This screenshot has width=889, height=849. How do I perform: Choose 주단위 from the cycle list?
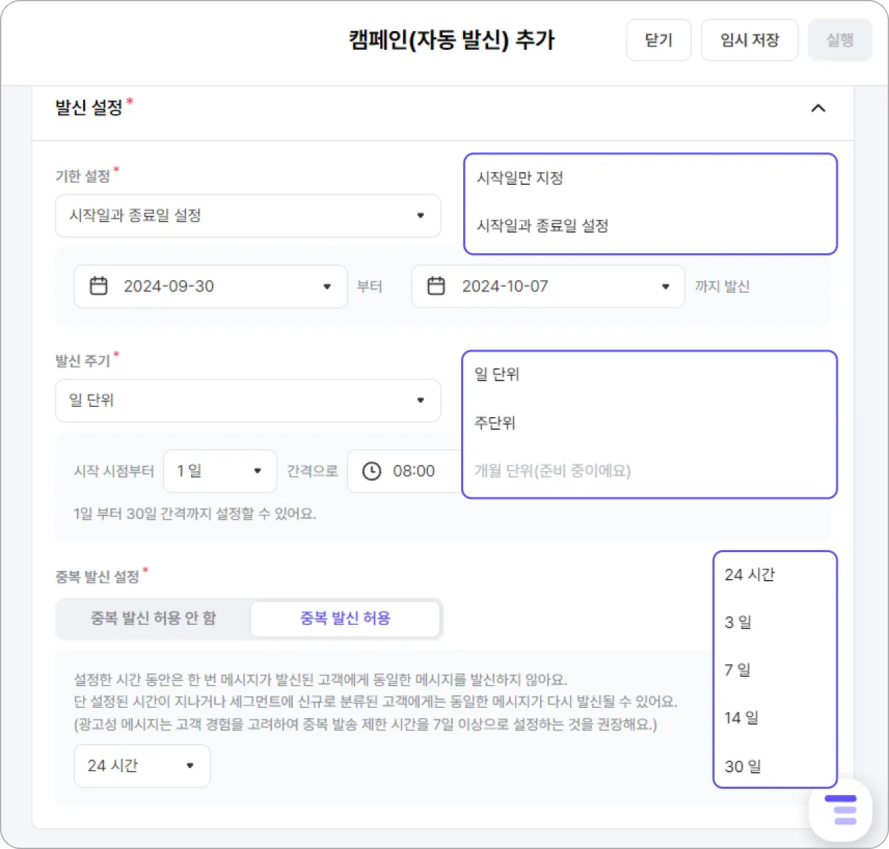coord(495,423)
